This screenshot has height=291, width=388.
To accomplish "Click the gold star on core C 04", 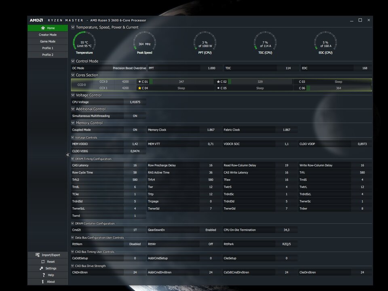I will click(x=139, y=88).
